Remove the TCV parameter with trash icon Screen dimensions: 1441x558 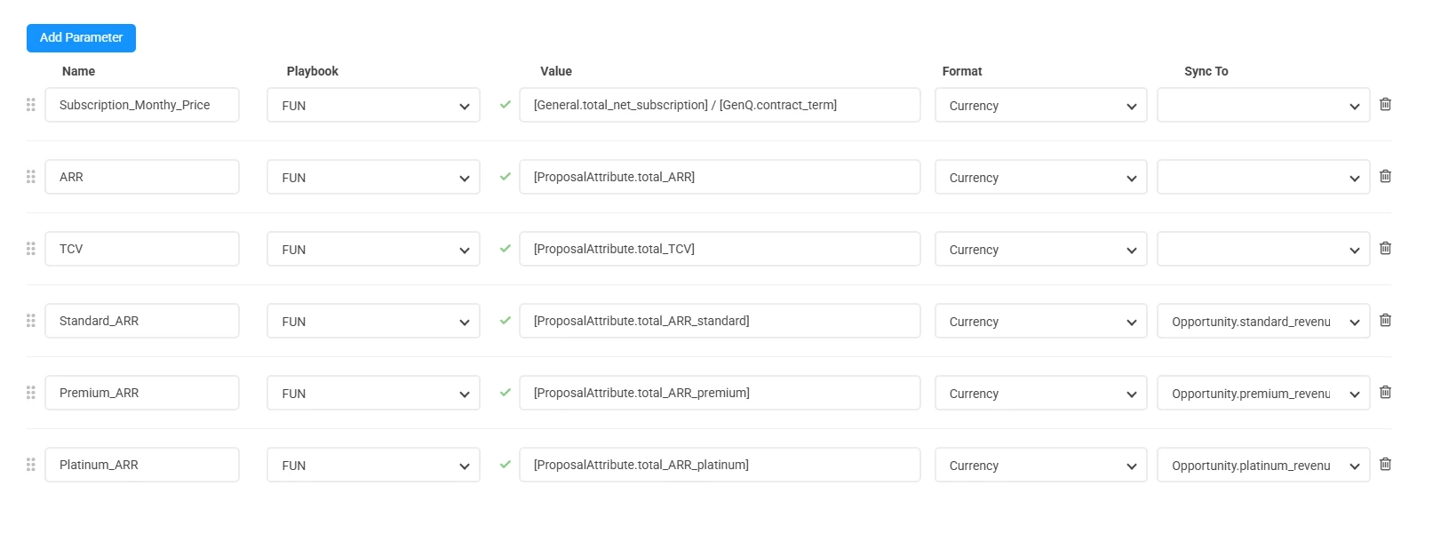coord(1385,248)
